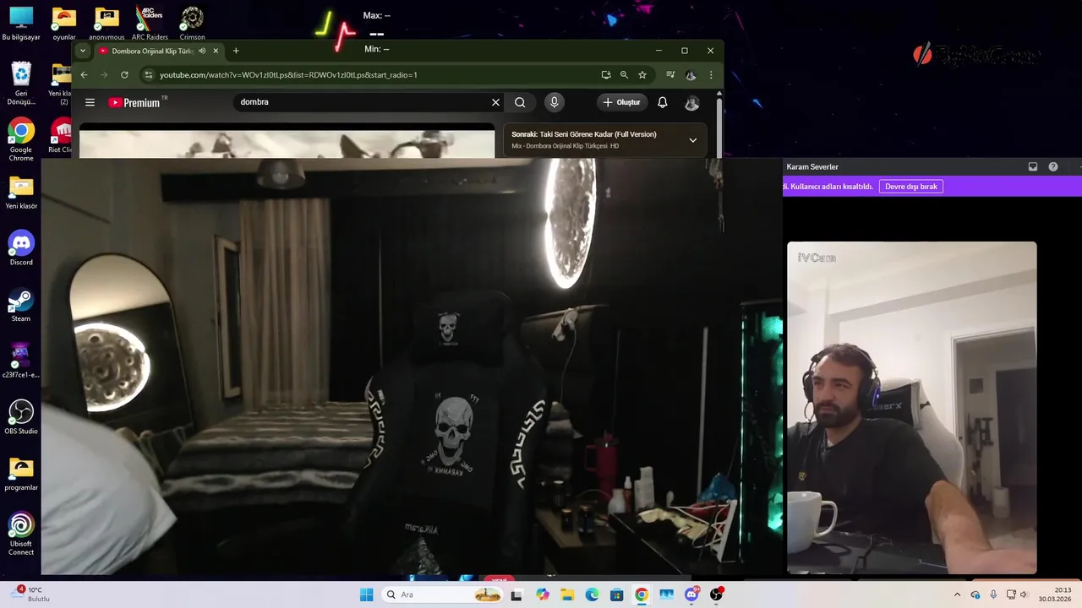This screenshot has width=1082, height=608.
Task: Open Task View on taskbar
Action: [516, 594]
